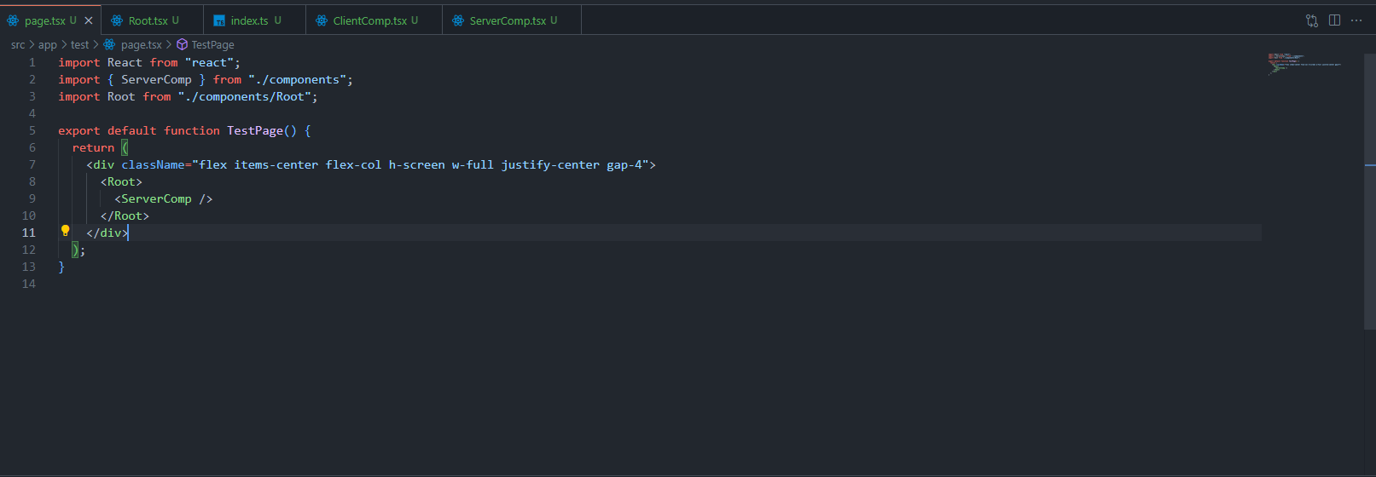Open the ServerComp.tsx tab
This screenshot has height=477, width=1376.
508,20
